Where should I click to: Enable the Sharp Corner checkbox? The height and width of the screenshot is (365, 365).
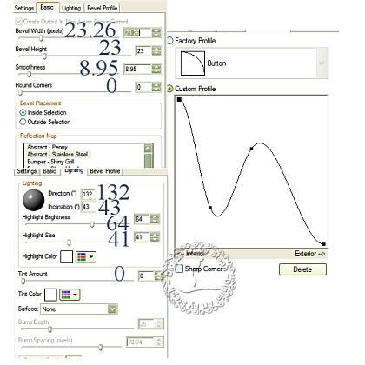tap(180, 269)
